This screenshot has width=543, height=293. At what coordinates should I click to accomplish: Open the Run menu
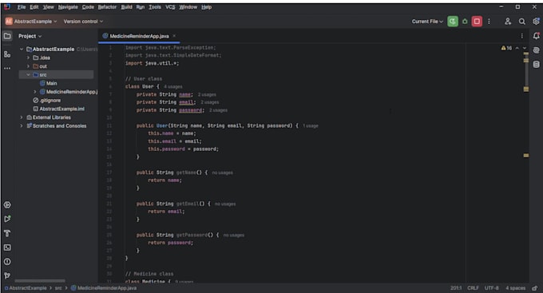tap(141, 7)
